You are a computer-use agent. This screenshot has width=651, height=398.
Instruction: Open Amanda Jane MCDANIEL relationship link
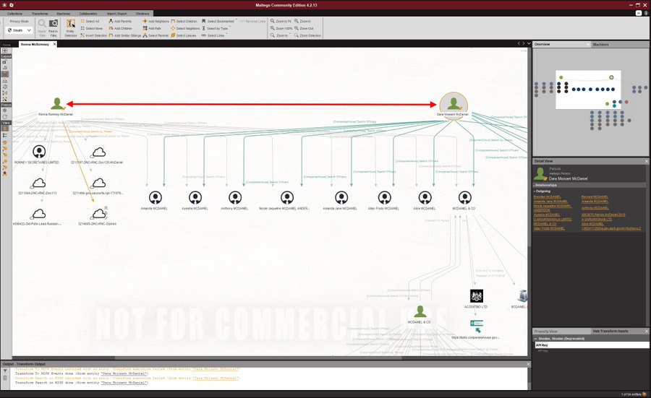tap(550, 201)
